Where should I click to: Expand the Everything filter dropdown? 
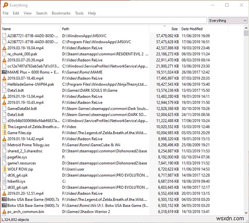tap(228, 21)
